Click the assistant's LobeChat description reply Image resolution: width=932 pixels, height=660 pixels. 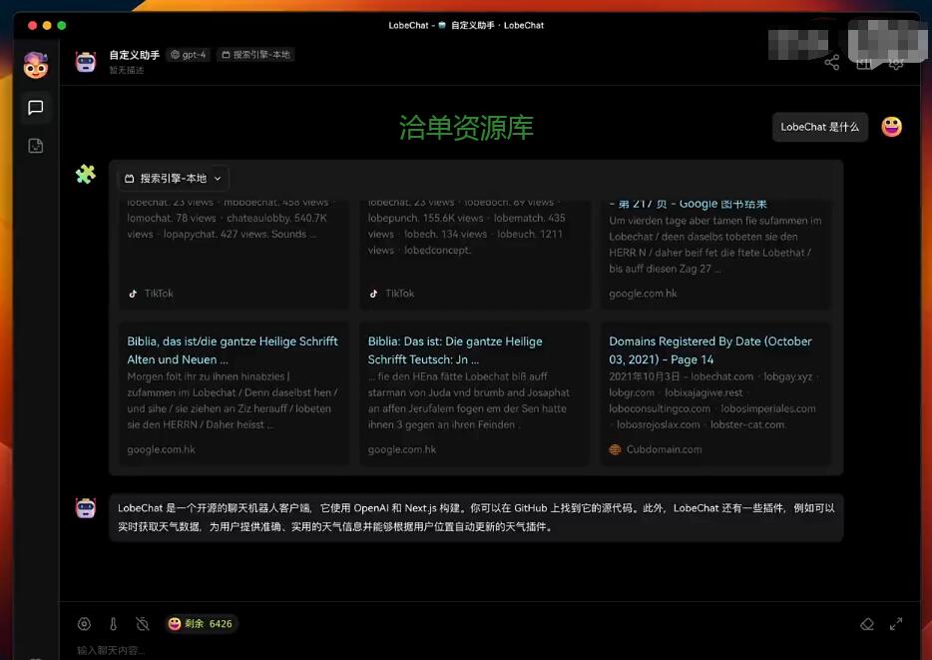click(476, 517)
